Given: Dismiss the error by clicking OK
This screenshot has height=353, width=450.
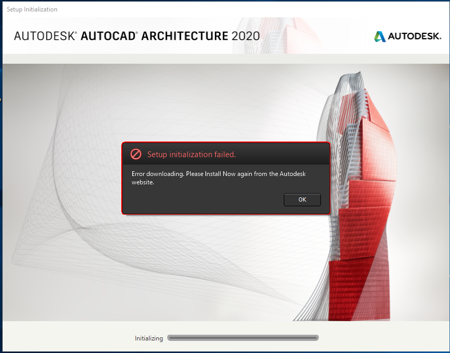Looking at the screenshot, I should (302, 199).
